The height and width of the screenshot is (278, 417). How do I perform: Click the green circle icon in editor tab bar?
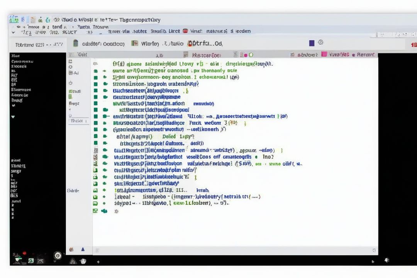coord(251,55)
